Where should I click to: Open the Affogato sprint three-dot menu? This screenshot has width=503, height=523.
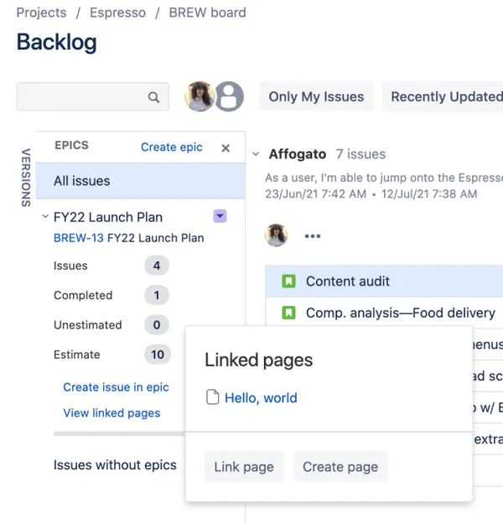coord(313,236)
